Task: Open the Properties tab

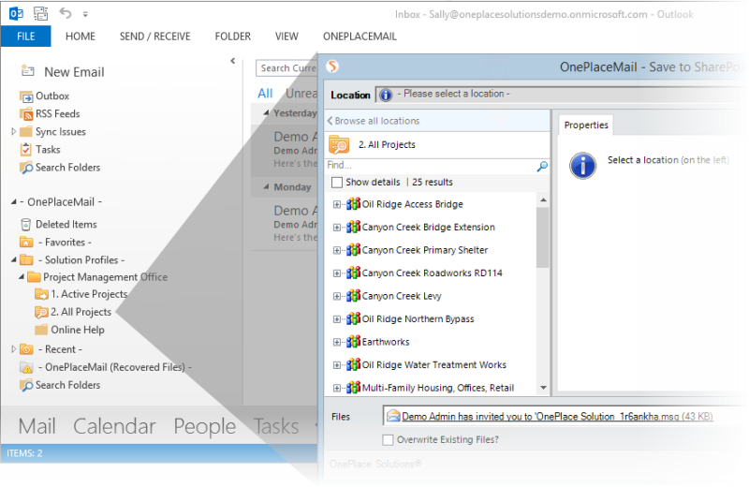Action: 586,125
